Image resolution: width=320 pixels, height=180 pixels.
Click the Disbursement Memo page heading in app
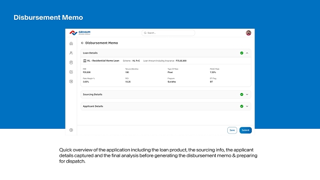tap(102, 43)
